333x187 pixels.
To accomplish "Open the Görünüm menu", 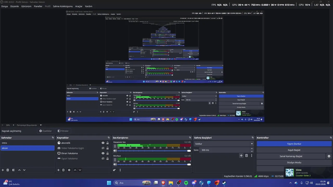I will point(26,6).
